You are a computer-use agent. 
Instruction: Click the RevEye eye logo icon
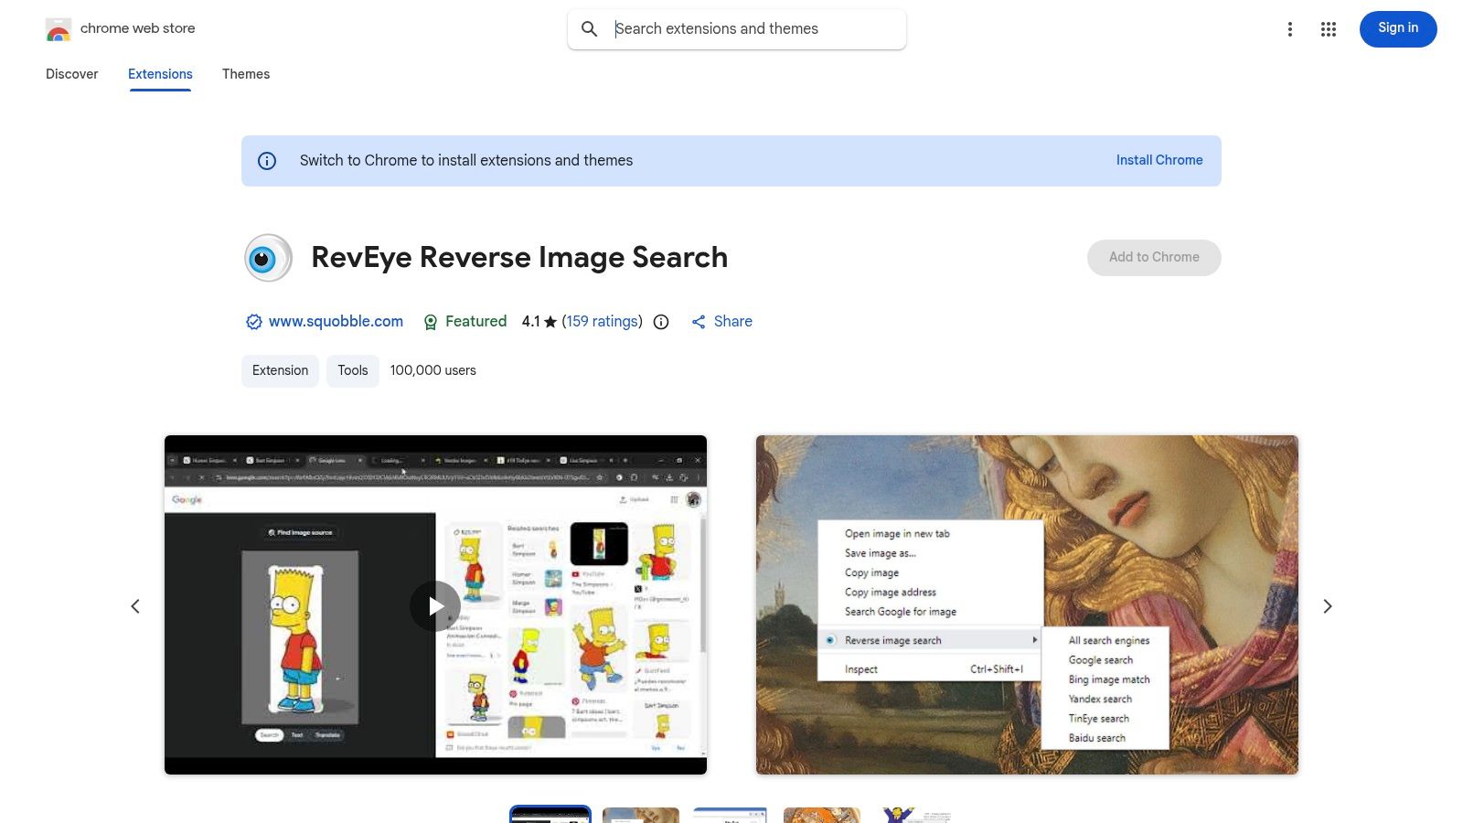pos(268,258)
